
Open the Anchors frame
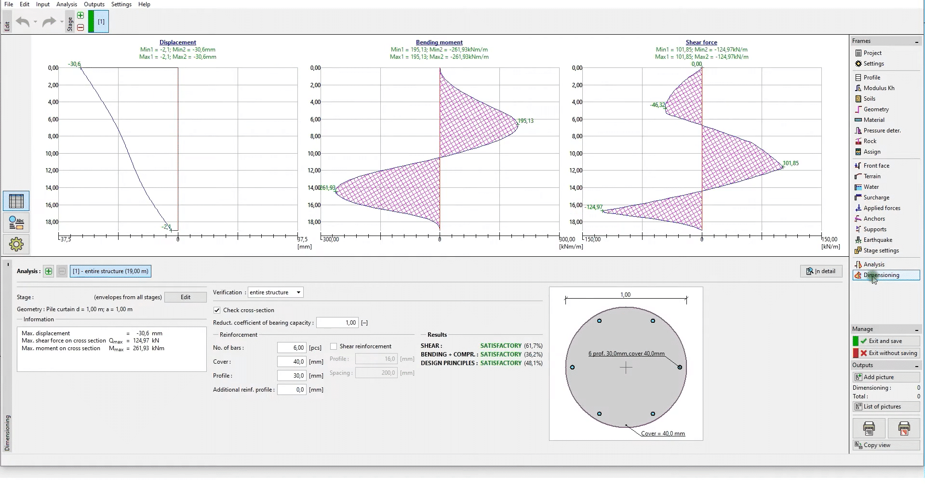tap(874, 219)
